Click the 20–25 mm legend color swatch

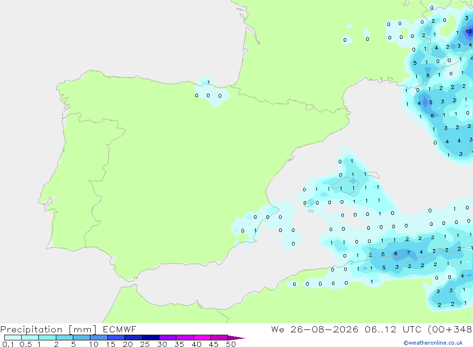133,338
